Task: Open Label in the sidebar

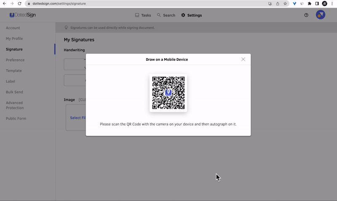Action: coord(10,81)
